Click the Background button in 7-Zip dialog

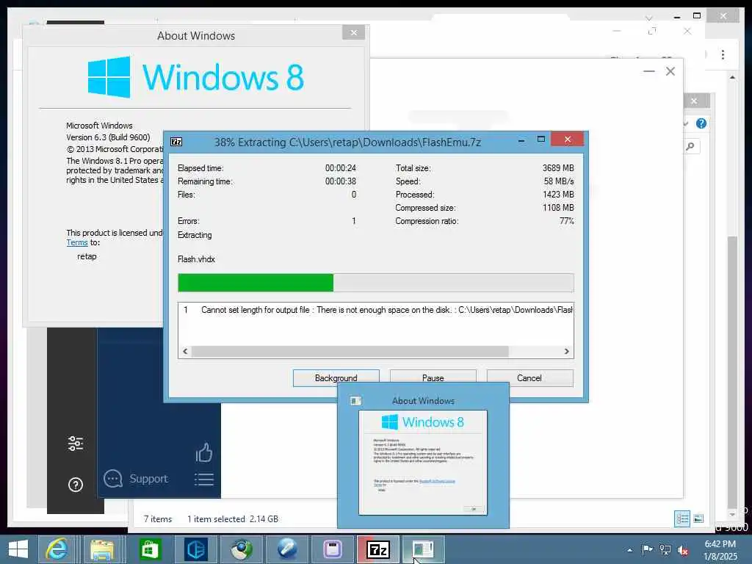point(336,378)
